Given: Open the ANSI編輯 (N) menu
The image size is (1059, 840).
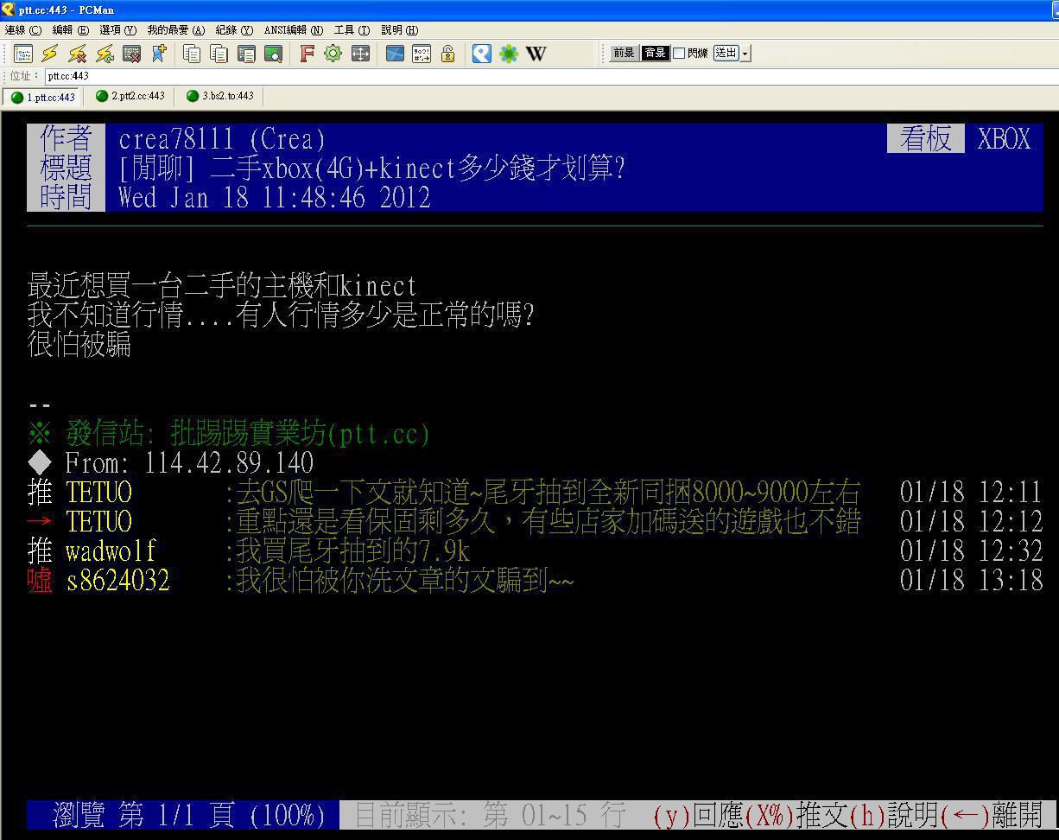Looking at the screenshot, I should click(294, 29).
